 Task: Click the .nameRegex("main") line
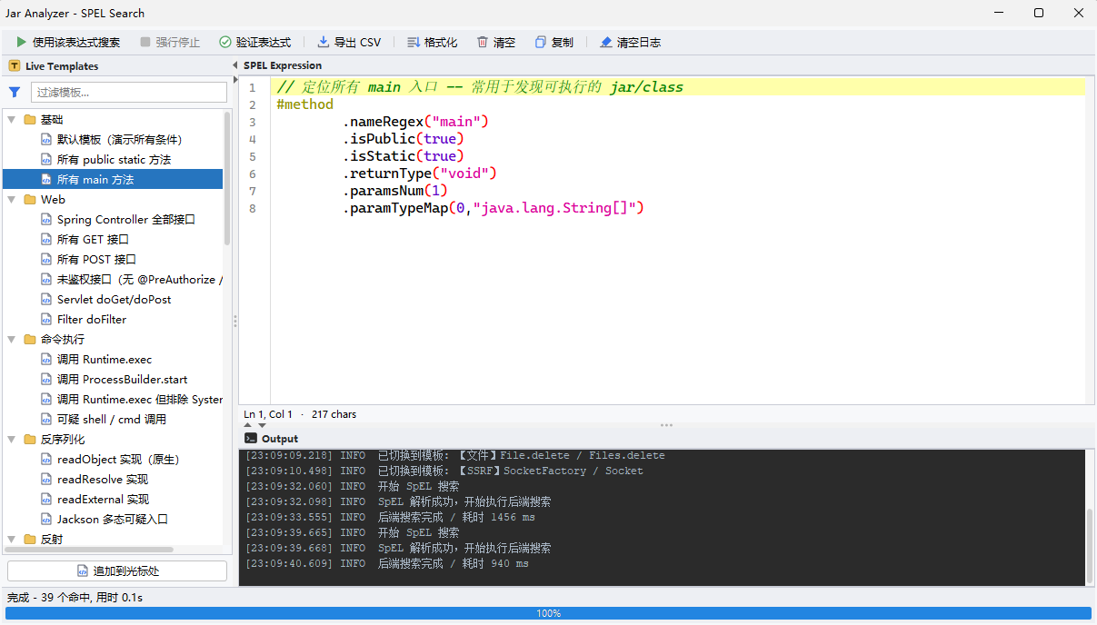[415, 122]
